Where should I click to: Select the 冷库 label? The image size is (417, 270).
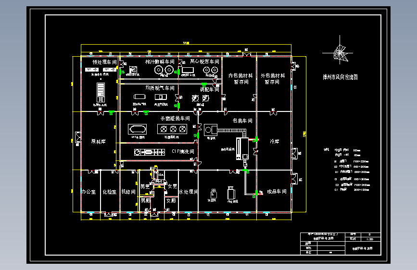pyautogui.click(x=274, y=141)
